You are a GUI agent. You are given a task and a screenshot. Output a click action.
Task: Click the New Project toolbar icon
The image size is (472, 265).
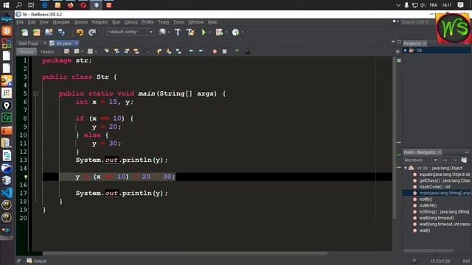pyautogui.click(x=37, y=32)
